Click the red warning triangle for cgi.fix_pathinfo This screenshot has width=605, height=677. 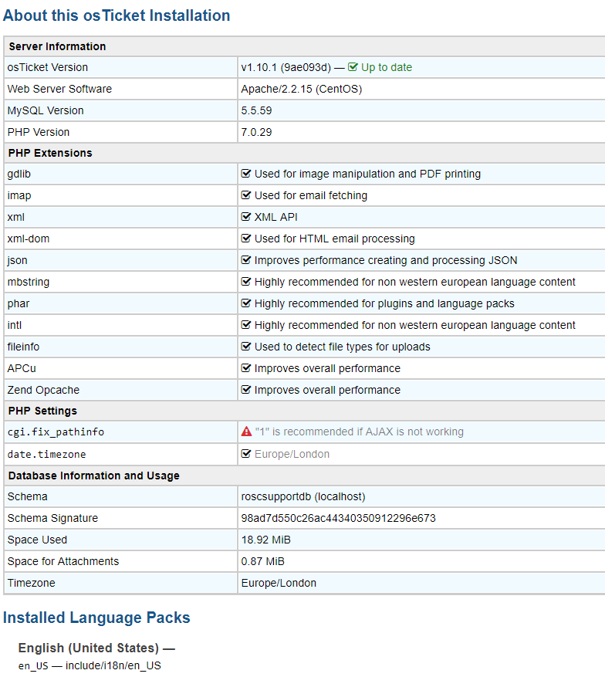[246, 432]
